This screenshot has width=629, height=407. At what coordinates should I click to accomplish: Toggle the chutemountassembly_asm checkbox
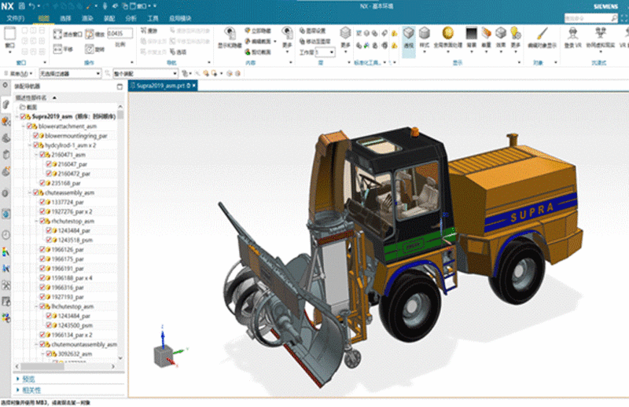42,344
